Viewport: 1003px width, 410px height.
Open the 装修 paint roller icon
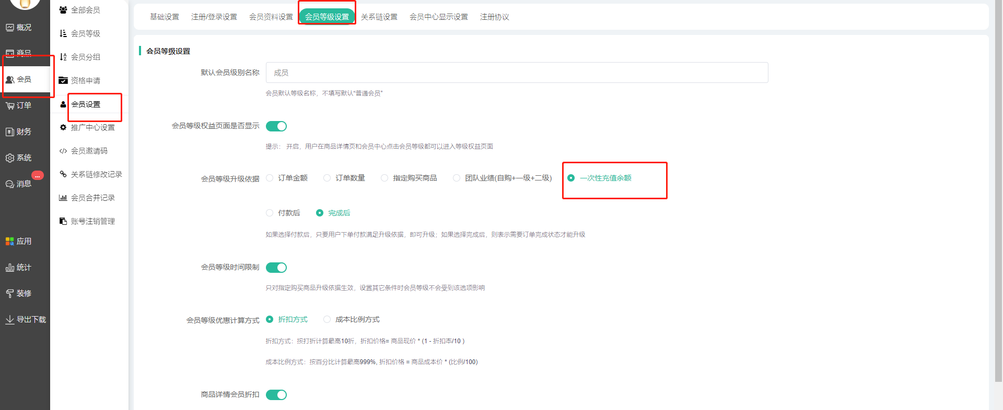click(x=10, y=294)
